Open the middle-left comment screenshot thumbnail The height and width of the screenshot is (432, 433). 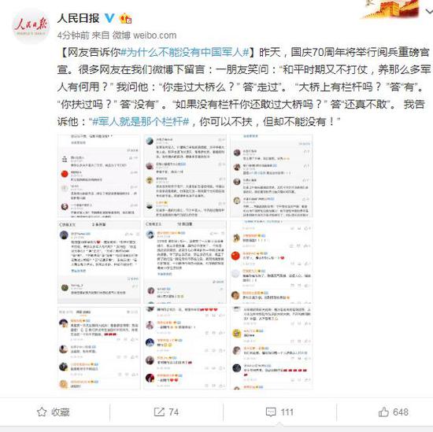pyautogui.click(x=99, y=262)
